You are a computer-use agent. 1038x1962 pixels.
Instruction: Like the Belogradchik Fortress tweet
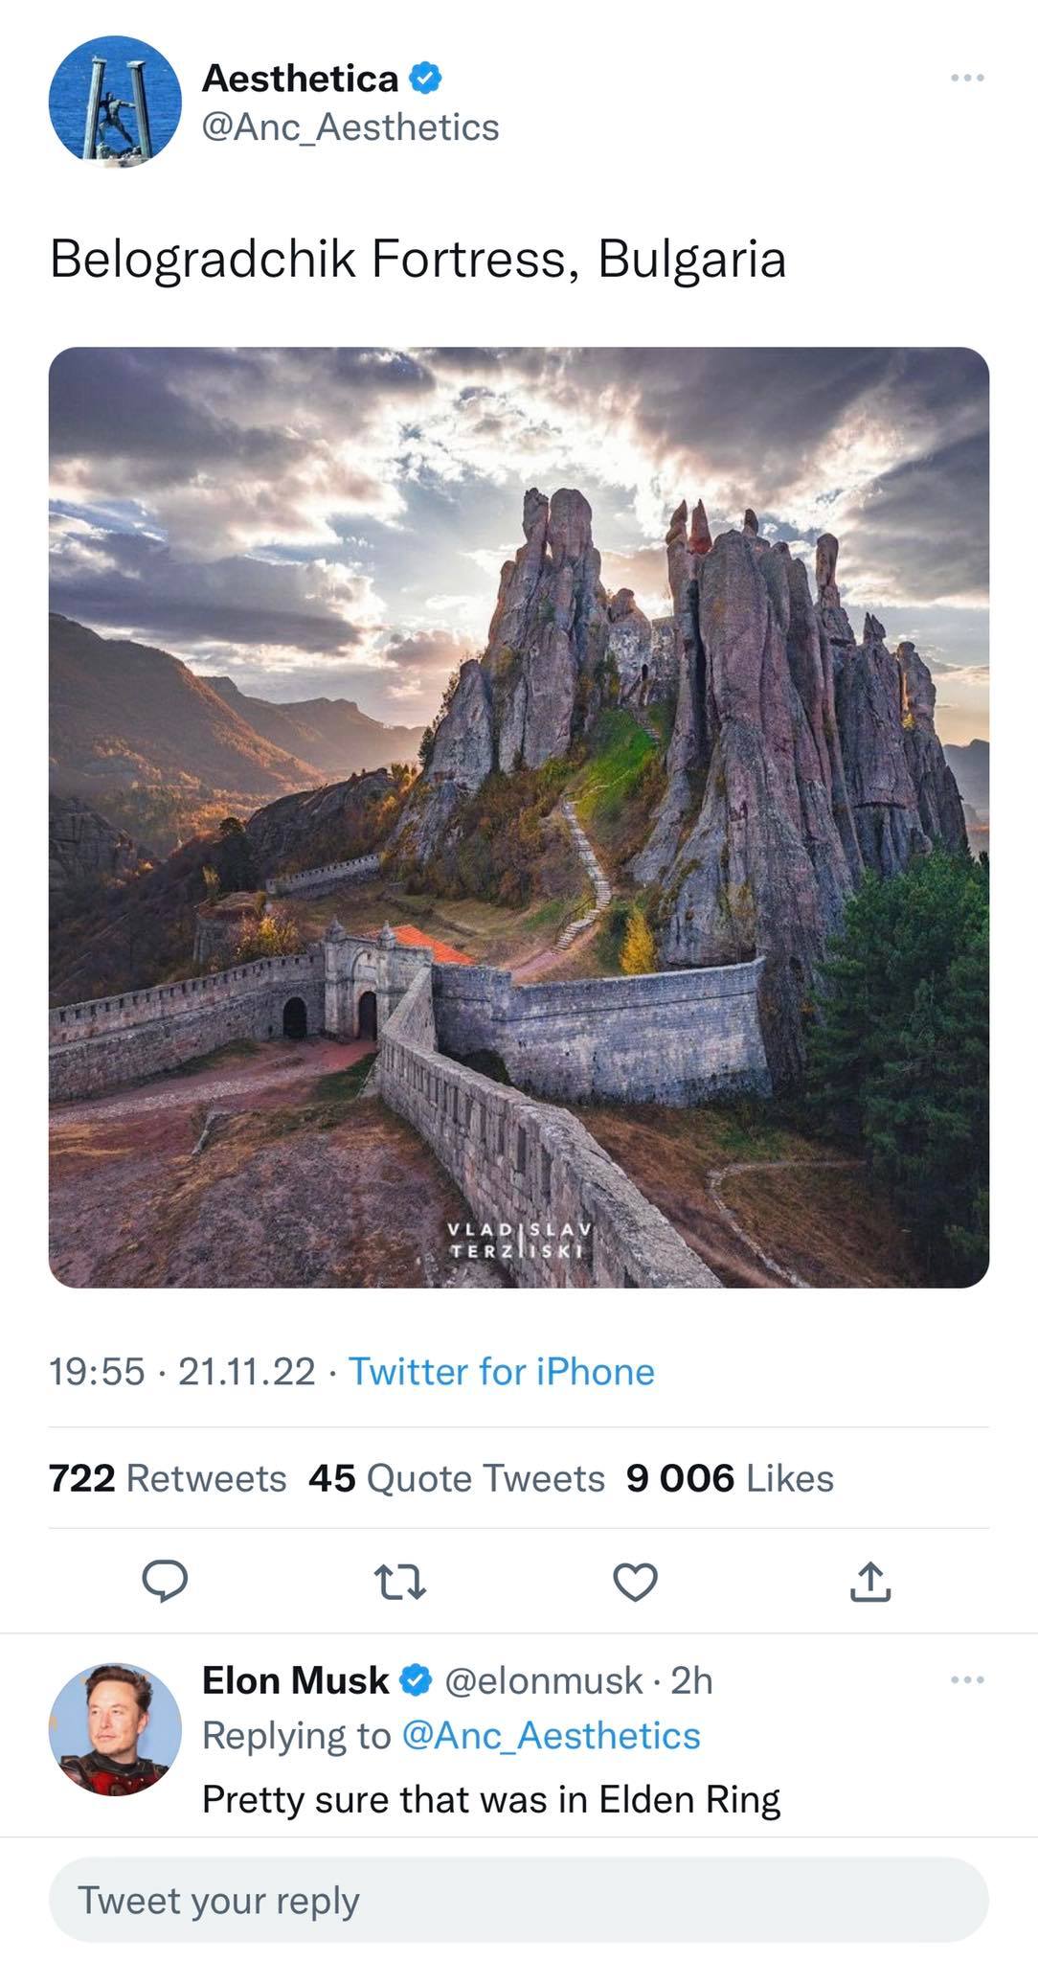[x=634, y=1582]
